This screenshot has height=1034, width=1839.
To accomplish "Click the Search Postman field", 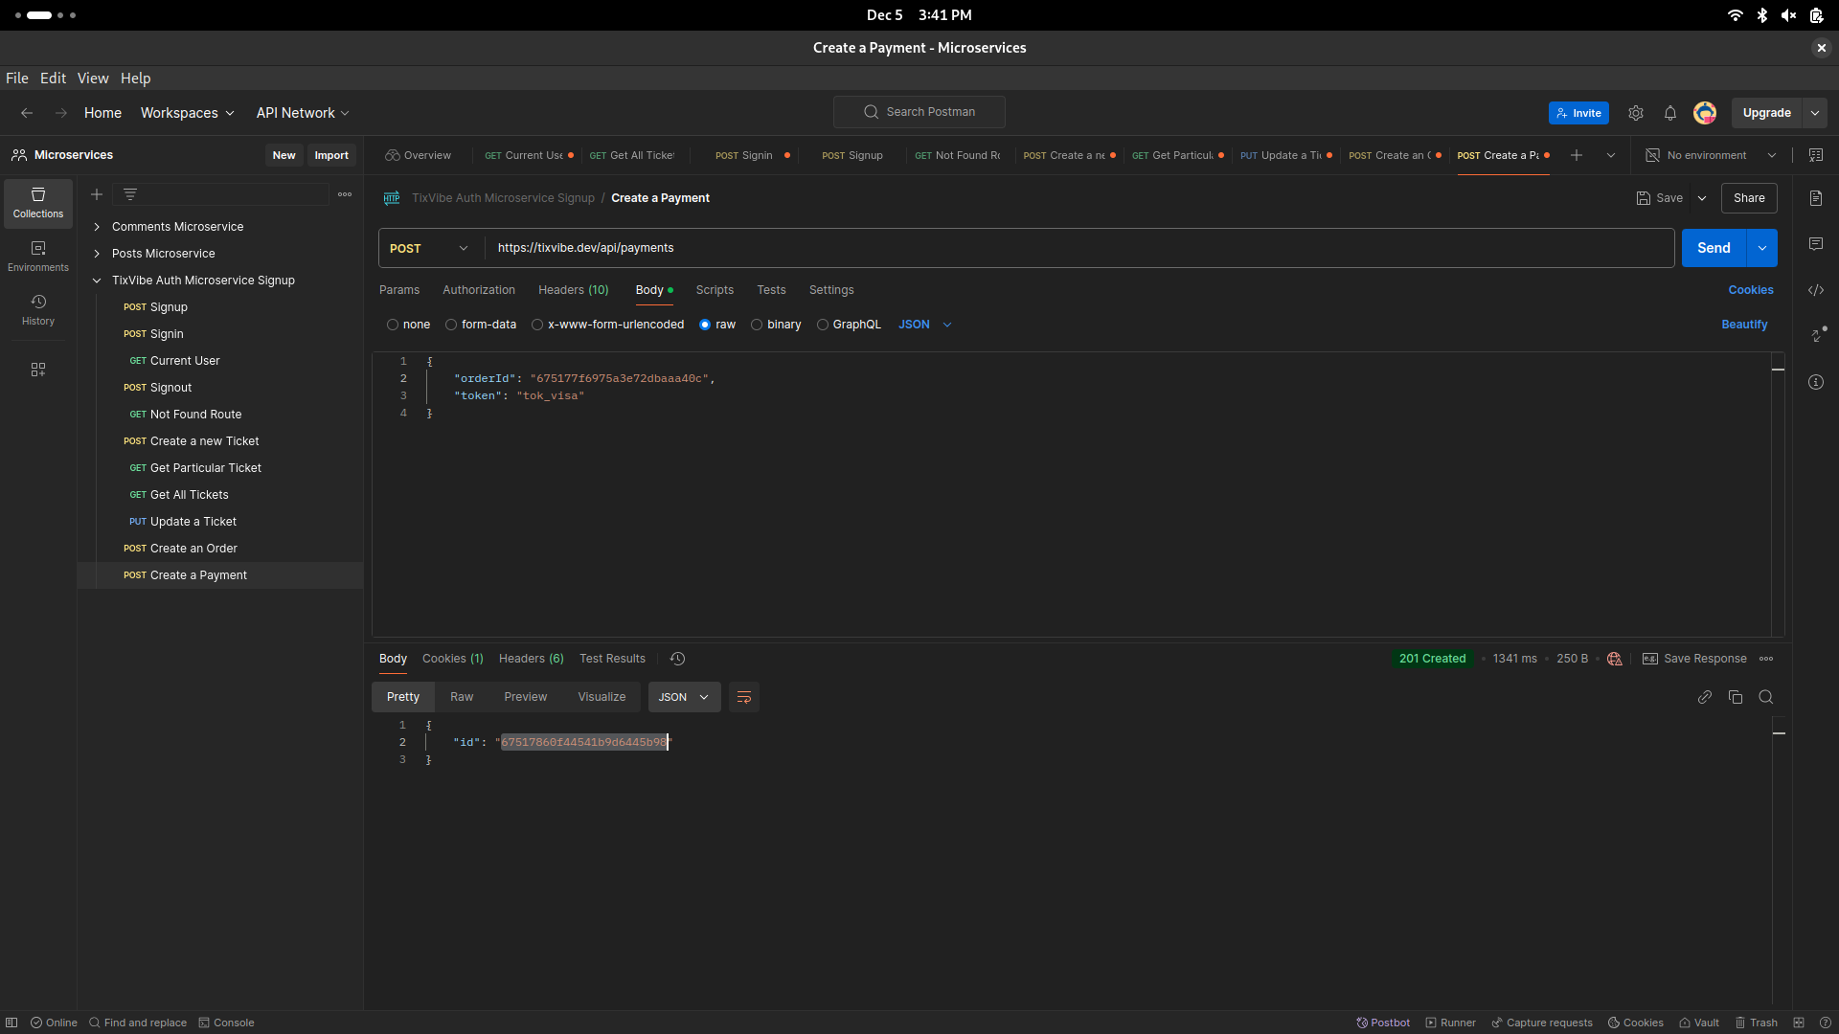I will pos(919,112).
